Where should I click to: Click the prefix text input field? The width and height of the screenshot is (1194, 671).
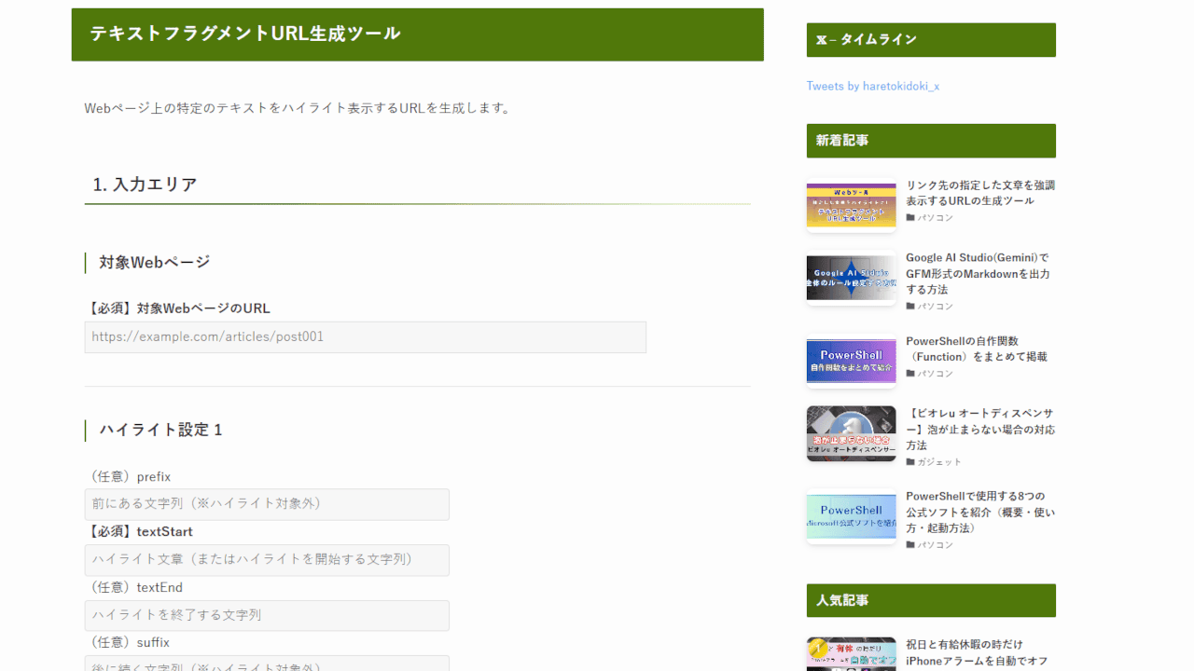[x=267, y=504]
